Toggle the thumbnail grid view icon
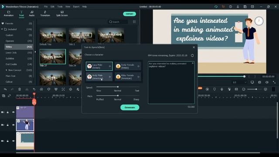The image size is (279, 157). click(134, 22)
